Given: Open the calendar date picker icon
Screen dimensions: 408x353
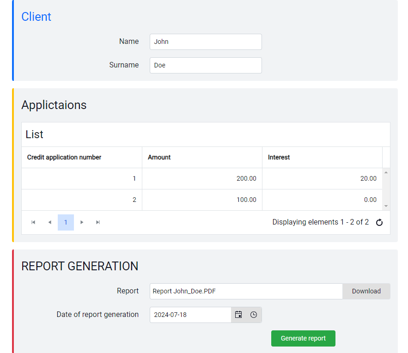Looking at the screenshot, I should coord(238,315).
